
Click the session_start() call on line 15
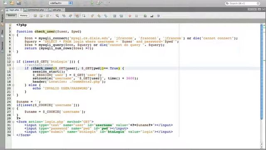pyautogui.click(x=49, y=72)
